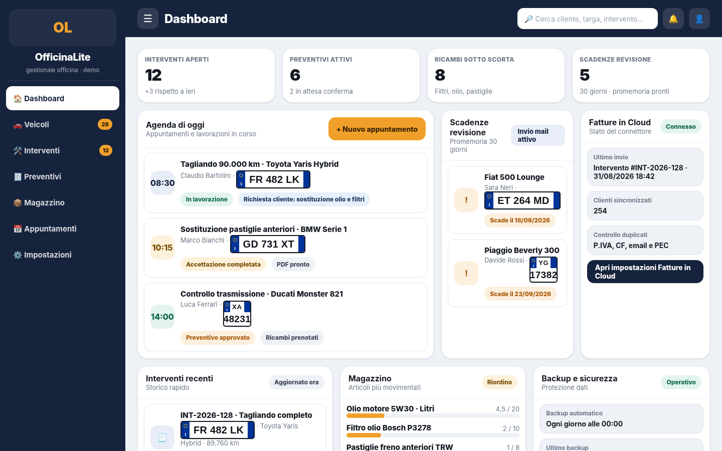This screenshot has height=451, width=722.
Task: Toggle the hamburger menu button
Action: 148,19
